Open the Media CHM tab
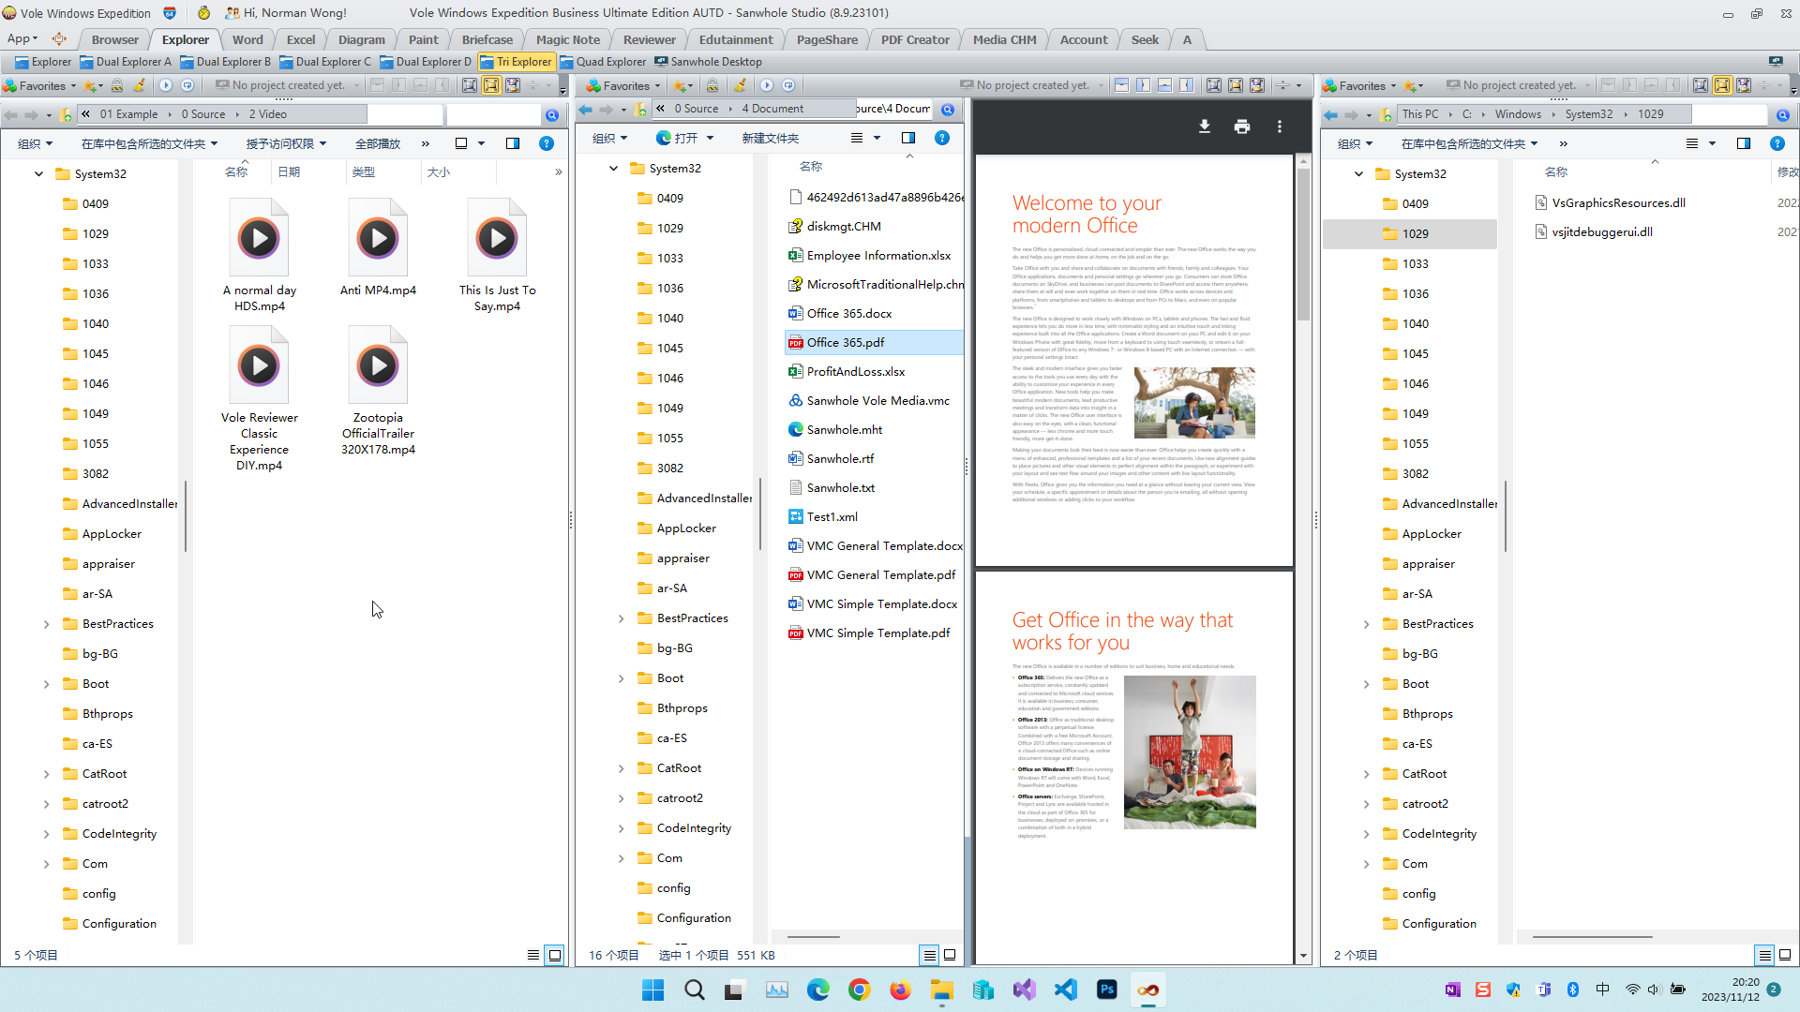The image size is (1800, 1012). click(1004, 39)
